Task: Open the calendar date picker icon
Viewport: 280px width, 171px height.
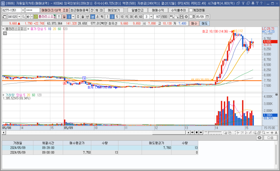Action: click(207, 17)
